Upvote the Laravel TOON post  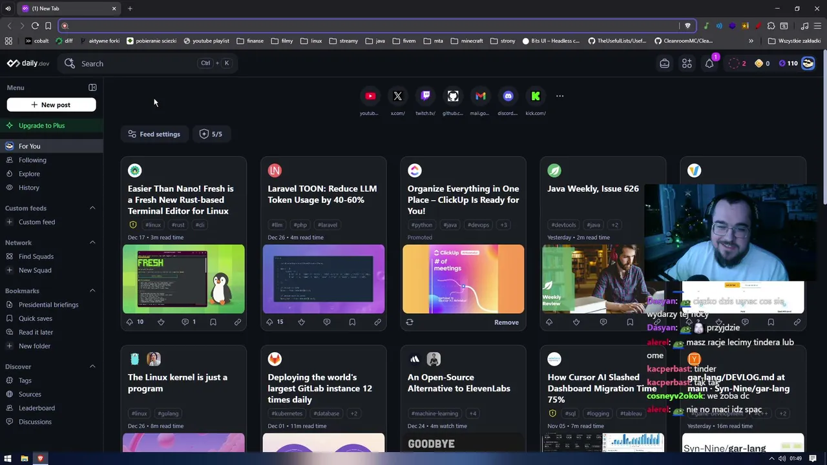(x=269, y=322)
